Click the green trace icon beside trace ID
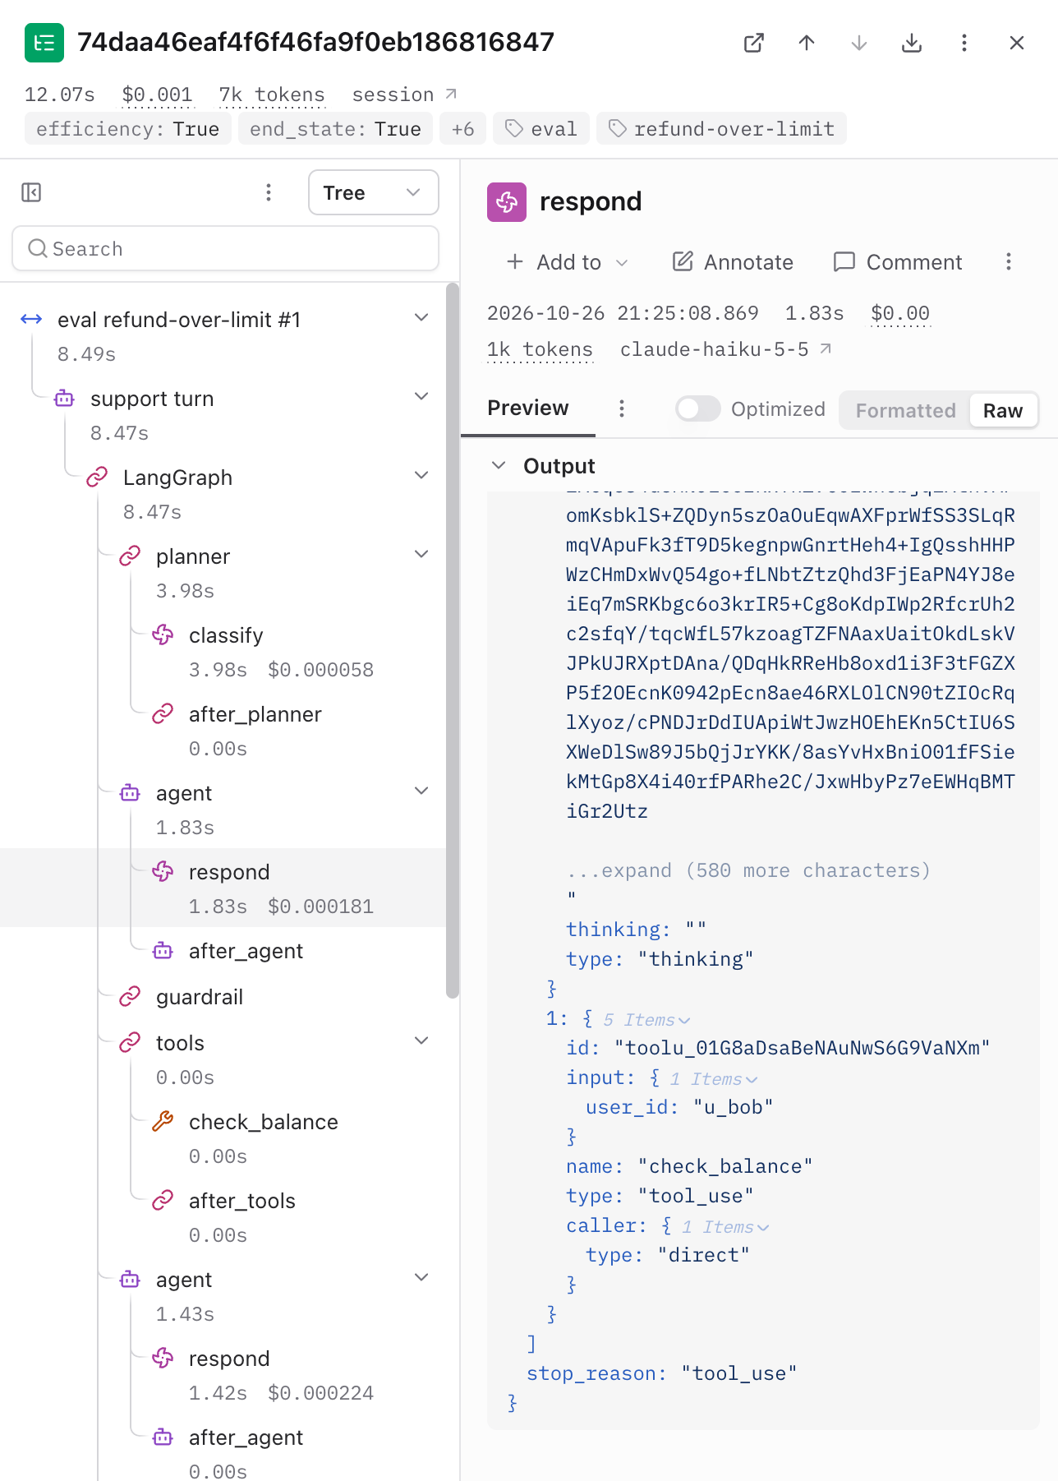Screen dimensions: 1058x1481 click(44, 43)
